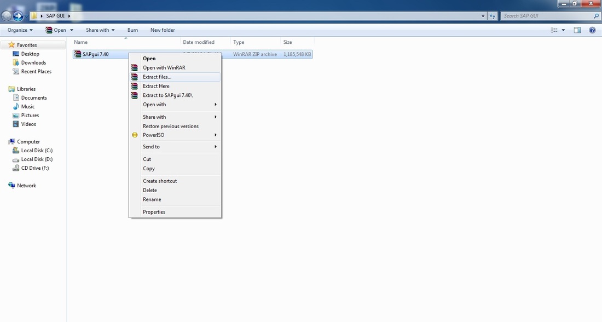The height and width of the screenshot is (322, 602).
Task: Choose Cut in the context menu
Action: point(175,159)
